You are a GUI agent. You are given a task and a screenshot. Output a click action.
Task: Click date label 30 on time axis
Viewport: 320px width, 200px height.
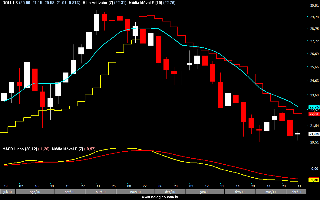(52, 186)
